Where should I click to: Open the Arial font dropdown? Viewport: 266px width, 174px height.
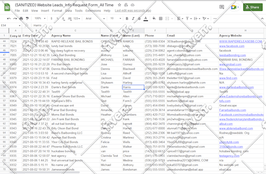(x=95, y=18)
